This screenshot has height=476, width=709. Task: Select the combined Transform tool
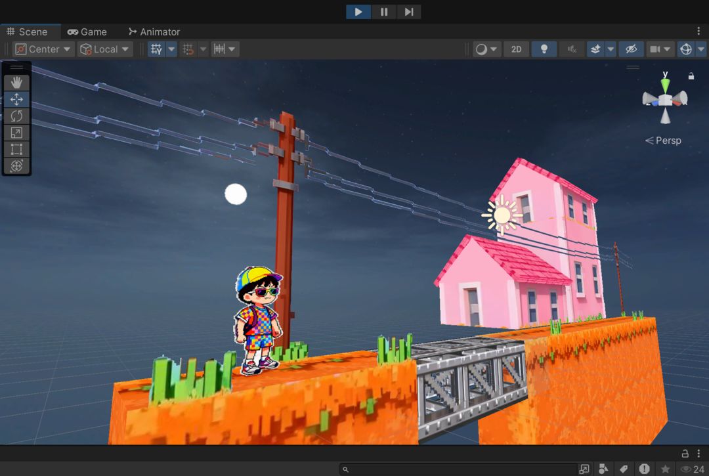(16, 165)
